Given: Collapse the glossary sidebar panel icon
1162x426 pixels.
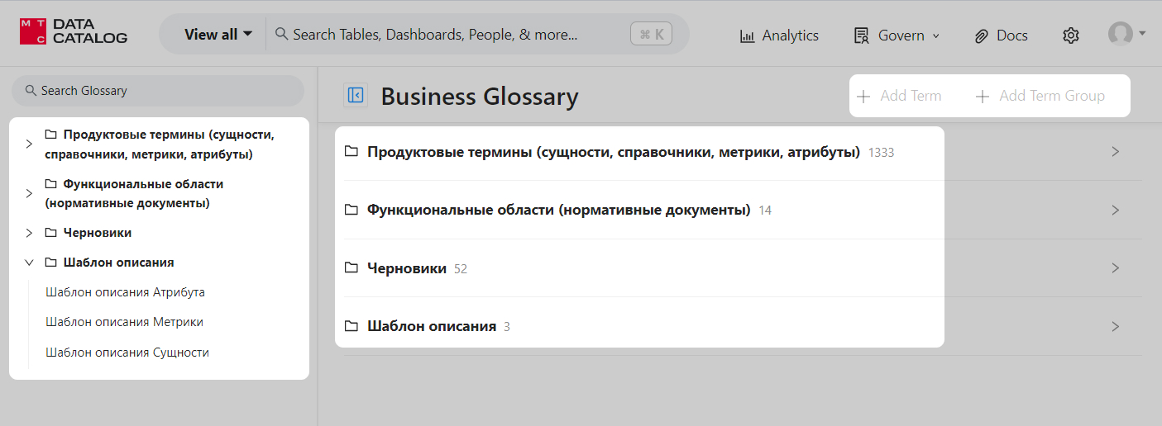Looking at the screenshot, I should [356, 96].
